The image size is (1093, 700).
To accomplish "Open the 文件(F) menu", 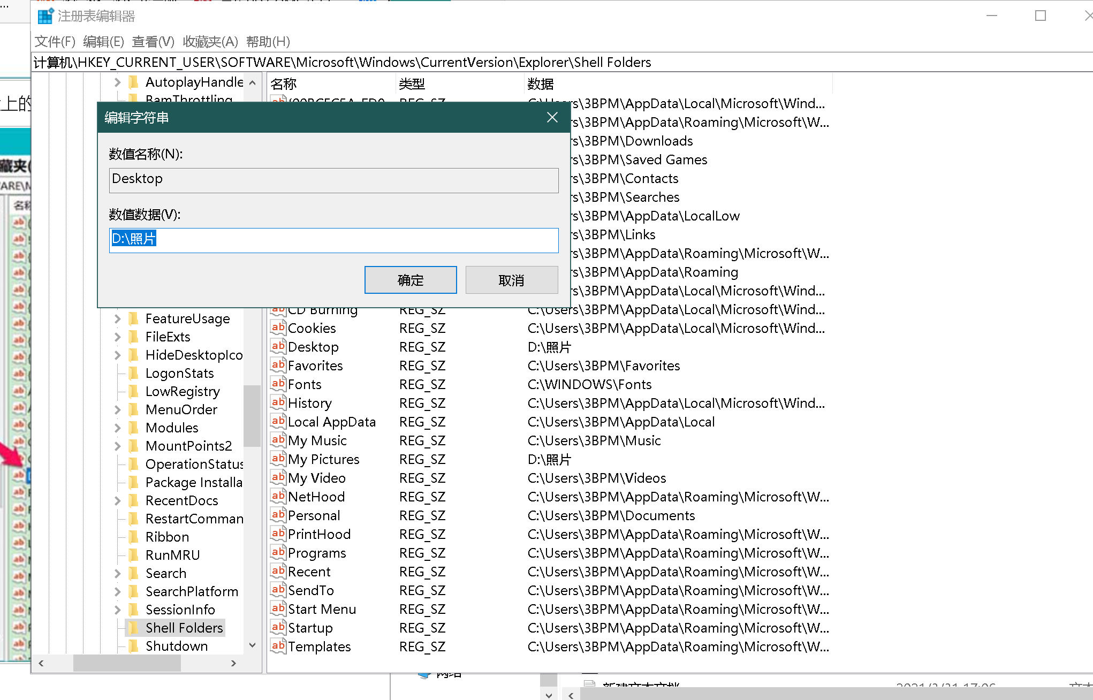I will point(55,41).
